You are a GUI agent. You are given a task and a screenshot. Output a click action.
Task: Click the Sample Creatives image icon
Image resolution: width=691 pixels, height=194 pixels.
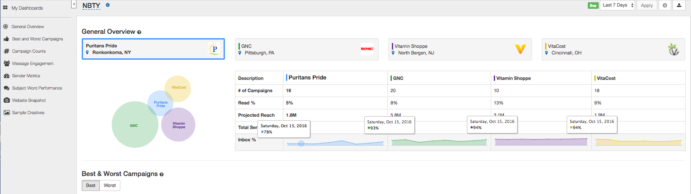[7, 113]
